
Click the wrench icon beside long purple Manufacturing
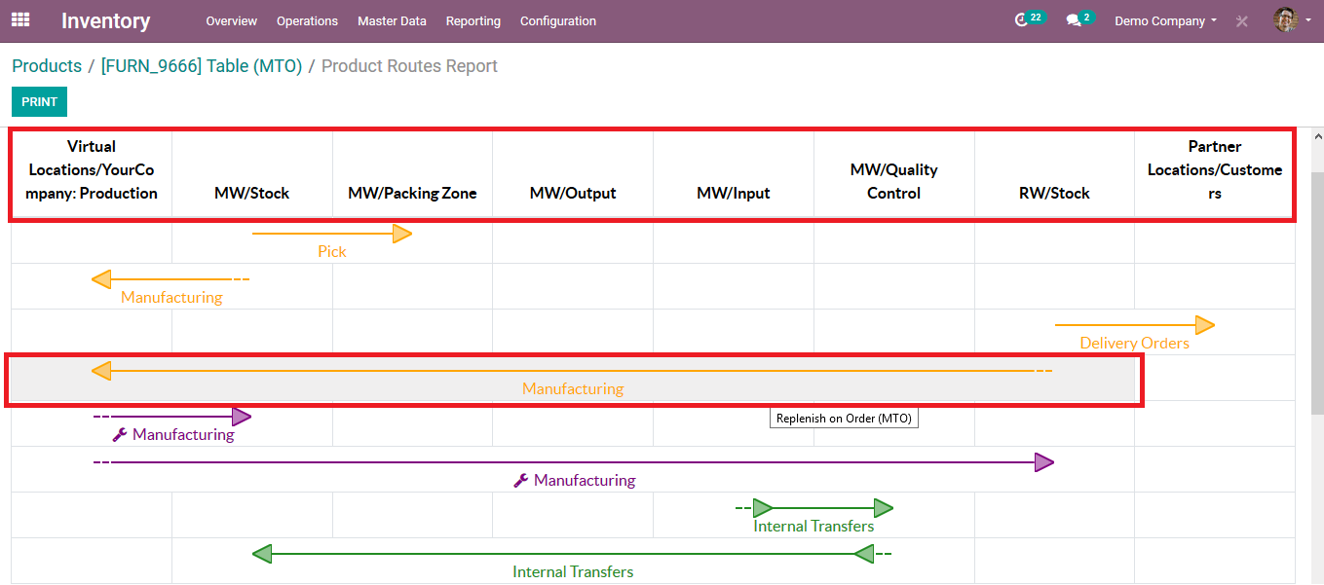521,480
